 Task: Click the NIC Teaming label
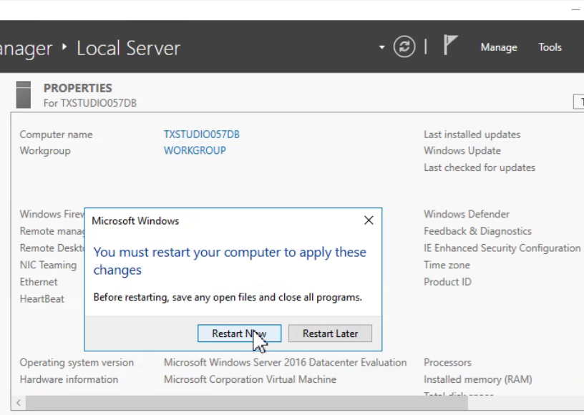point(48,265)
